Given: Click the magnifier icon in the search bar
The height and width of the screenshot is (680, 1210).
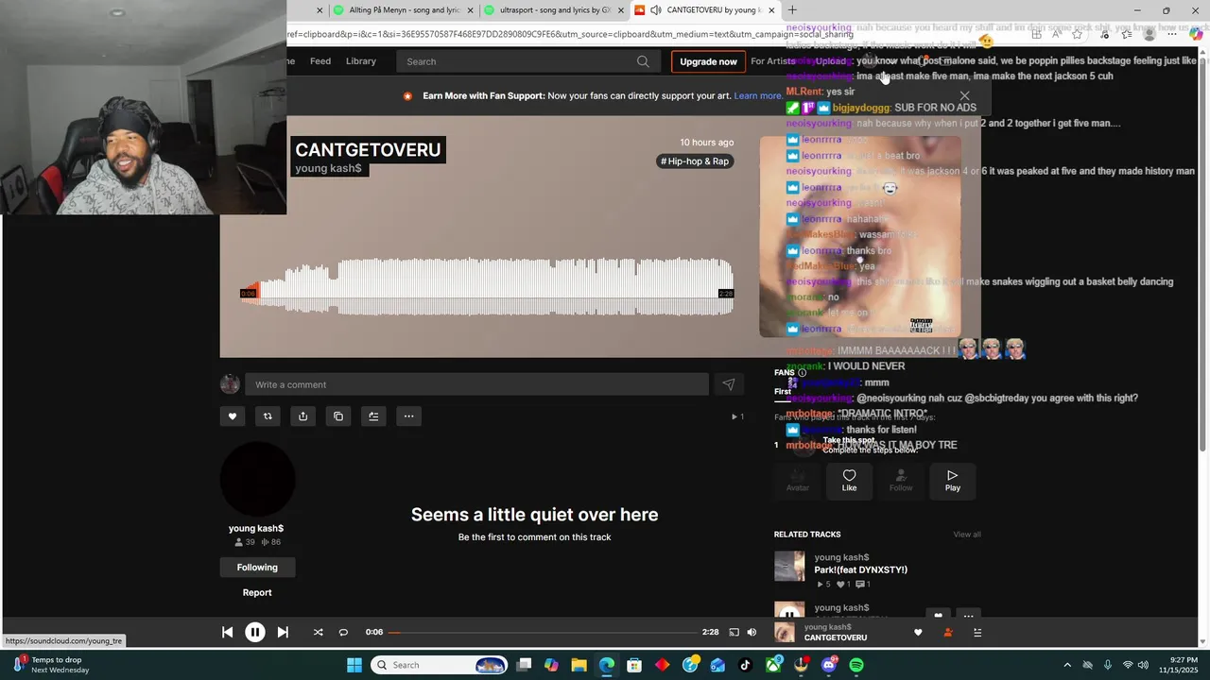Looking at the screenshot, I should [643, 61].
